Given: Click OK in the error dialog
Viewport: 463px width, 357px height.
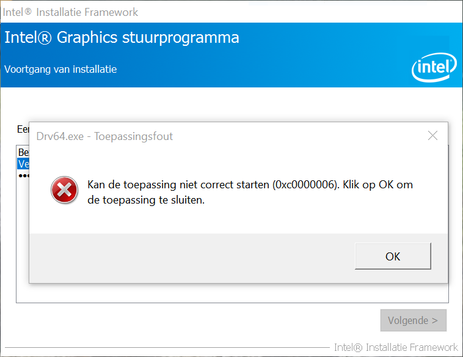Looking at the screenshot, I should click(x=393, y=256).
